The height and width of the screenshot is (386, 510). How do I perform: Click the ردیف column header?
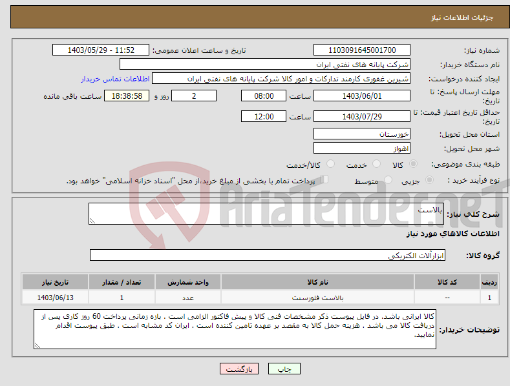click(x=489, y=282)
